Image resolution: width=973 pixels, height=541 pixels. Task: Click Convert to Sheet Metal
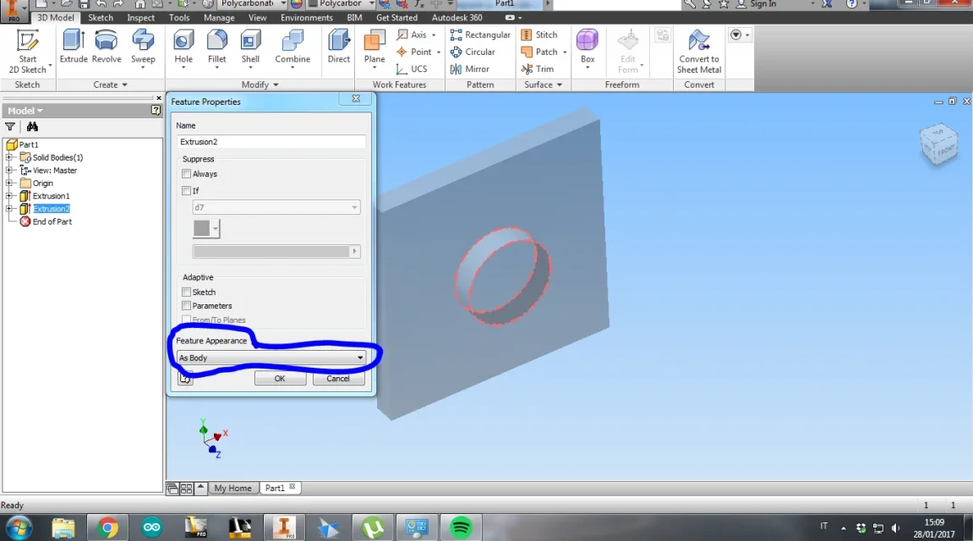699,52
